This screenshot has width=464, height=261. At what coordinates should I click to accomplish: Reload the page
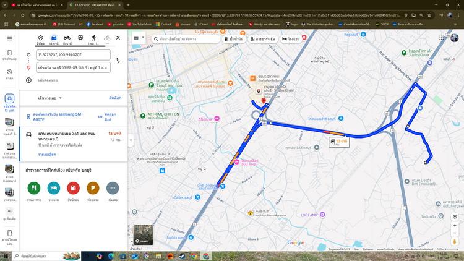pos(23,15)
